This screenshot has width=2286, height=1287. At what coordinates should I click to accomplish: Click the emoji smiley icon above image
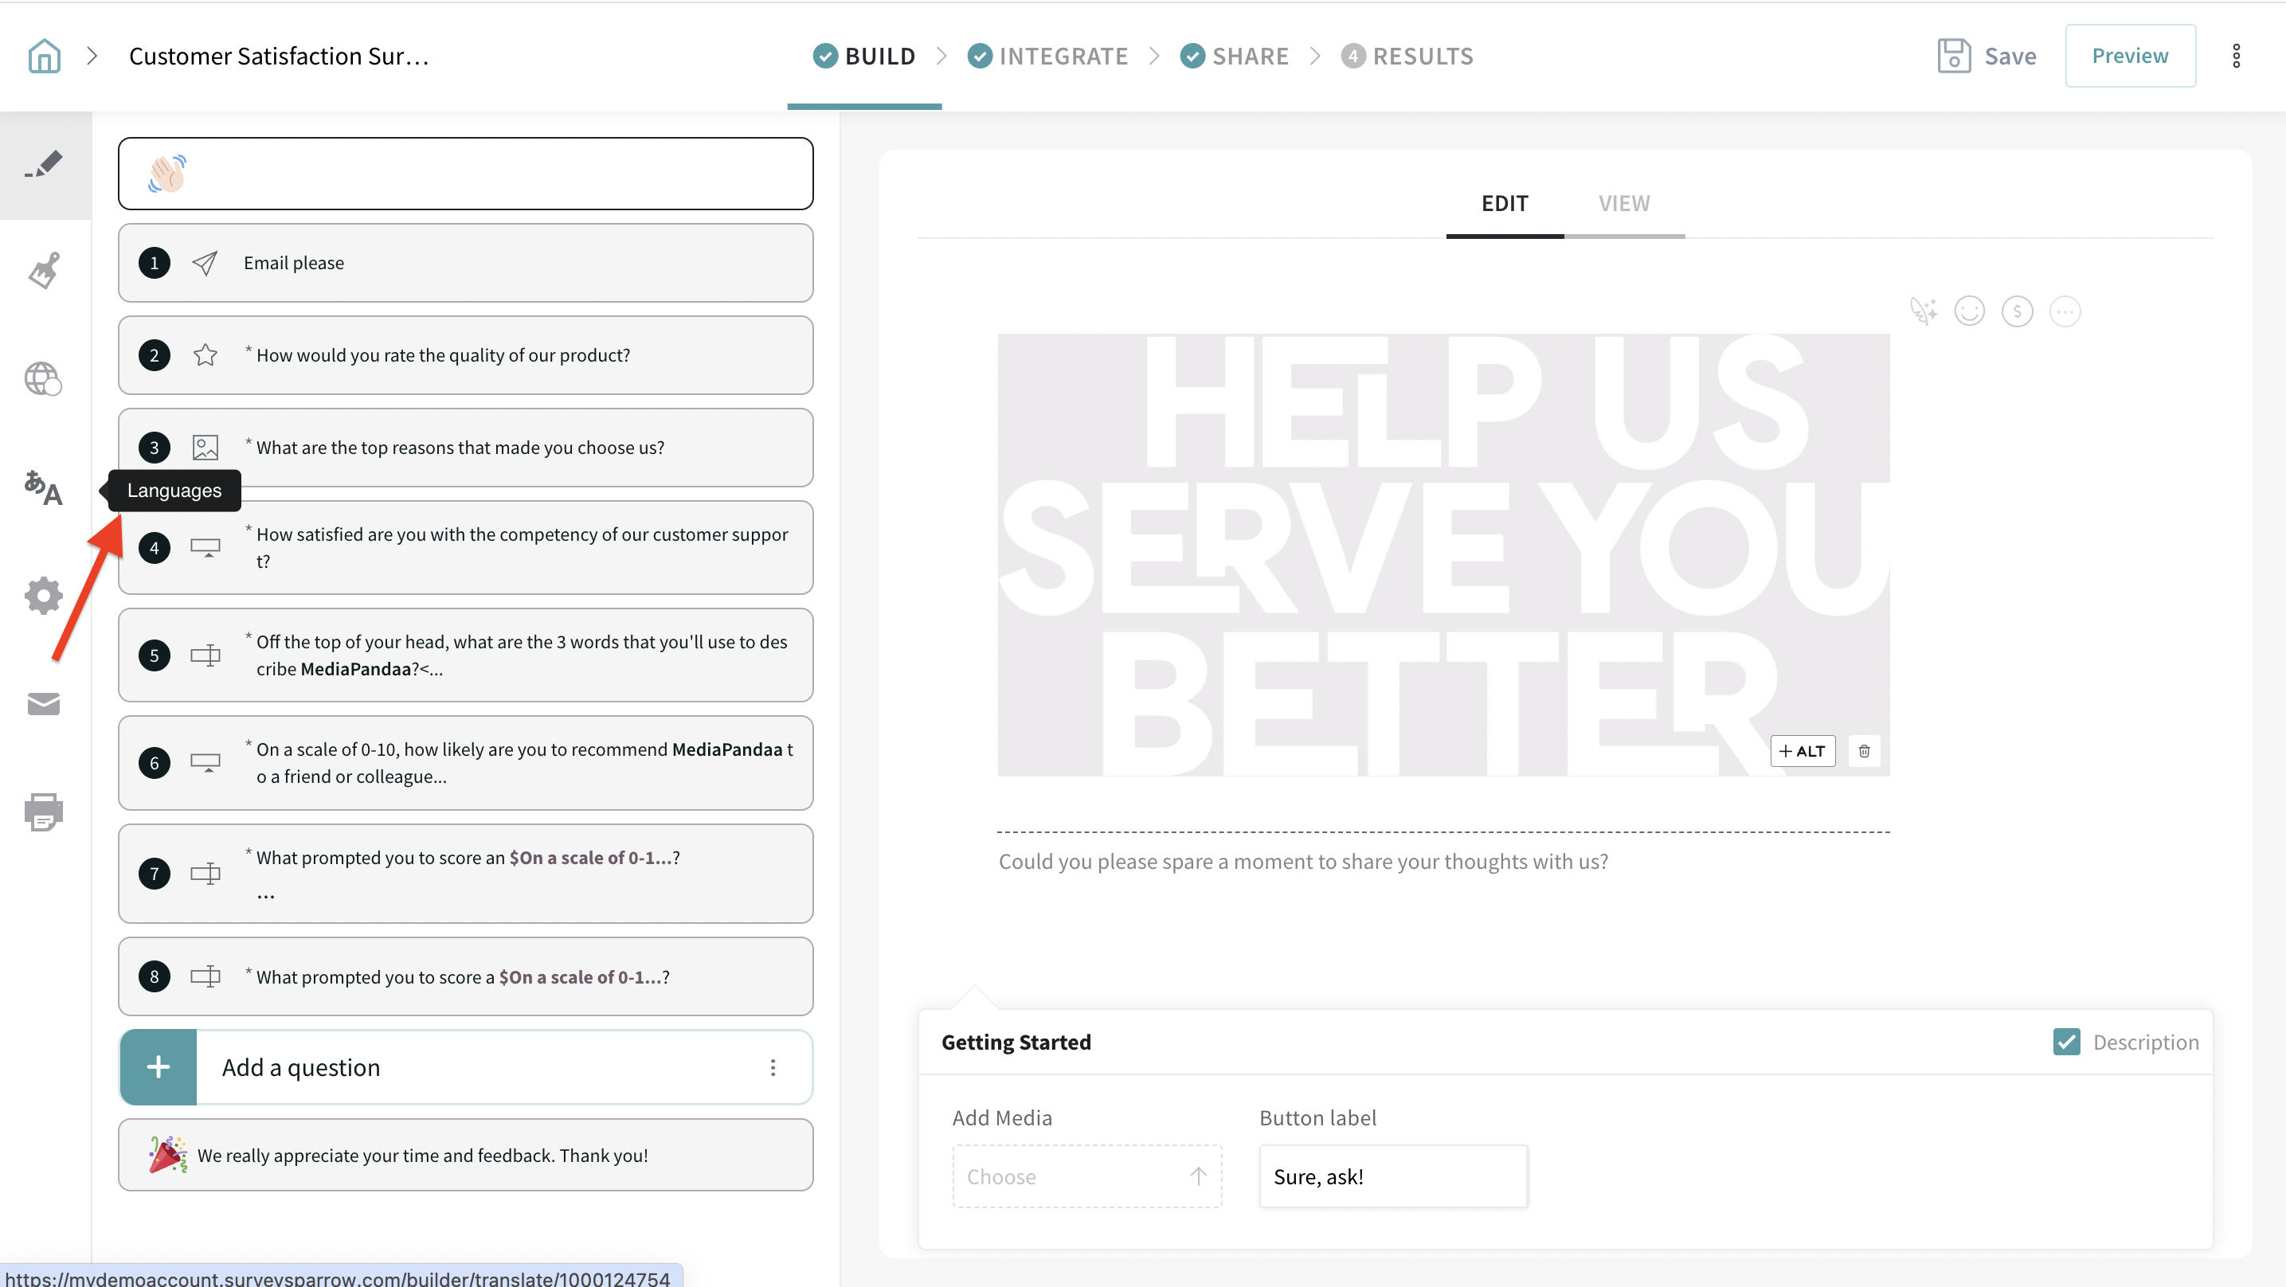click(x=1969, y=311)
